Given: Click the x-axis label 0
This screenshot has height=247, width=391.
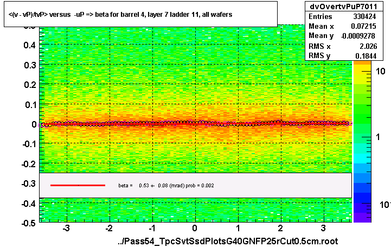Looking at the screenshot, I should [195, 229].
